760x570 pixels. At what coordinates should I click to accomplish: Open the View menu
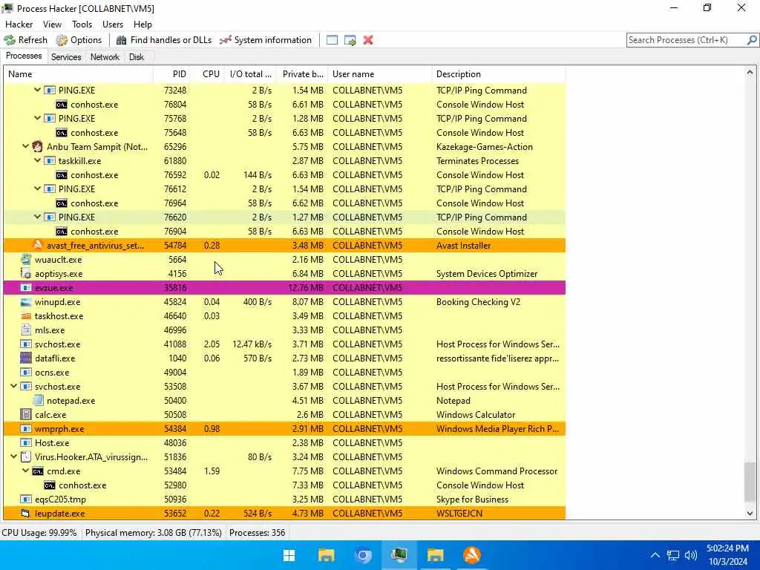(52, 24)
